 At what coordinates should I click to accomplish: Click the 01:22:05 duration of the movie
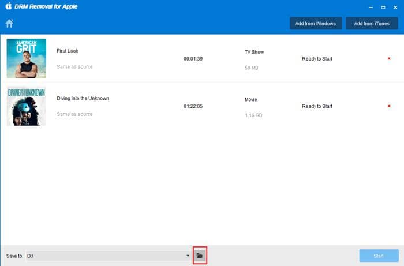pyautogui.click(x=194, y=106)
